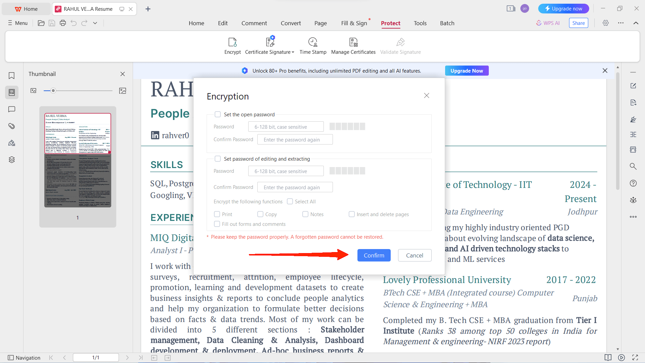Image resolution: width=645 pixels, height=363 pixels.
Task: Adjust the thumbnail size slider
Action: tap(53, 91)
